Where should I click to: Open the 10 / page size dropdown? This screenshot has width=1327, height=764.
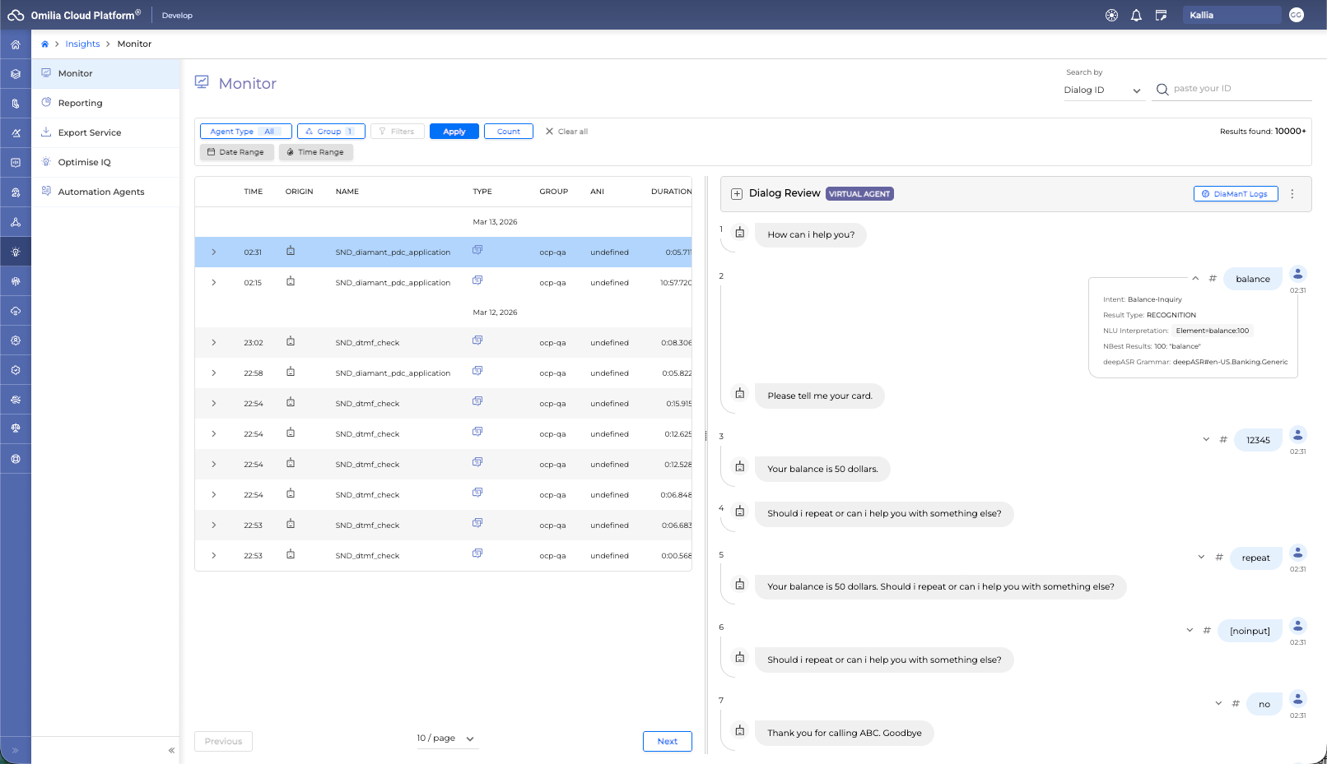[445, 739]
